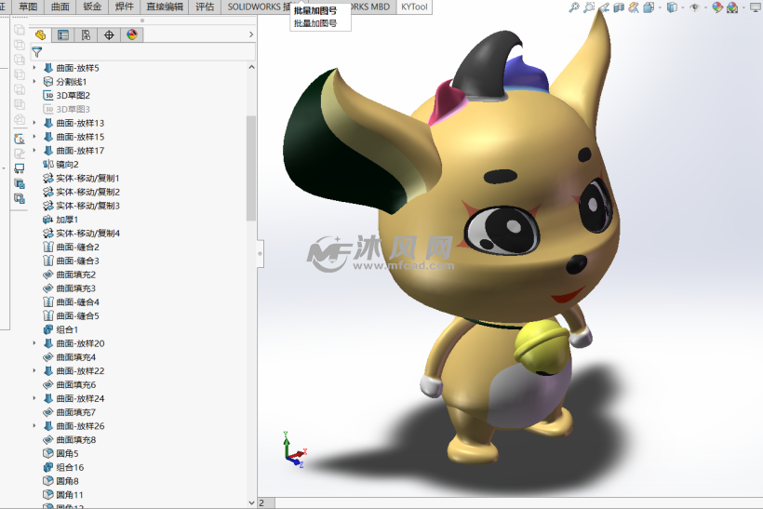Click Zoom to Area icon

pos(589,7)
